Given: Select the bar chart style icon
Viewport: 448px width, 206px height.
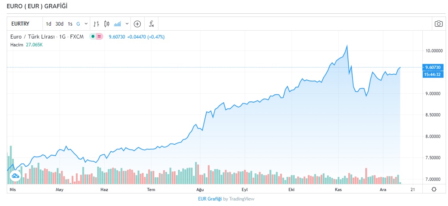Looking at the screenshot, I should coord(96,24).
